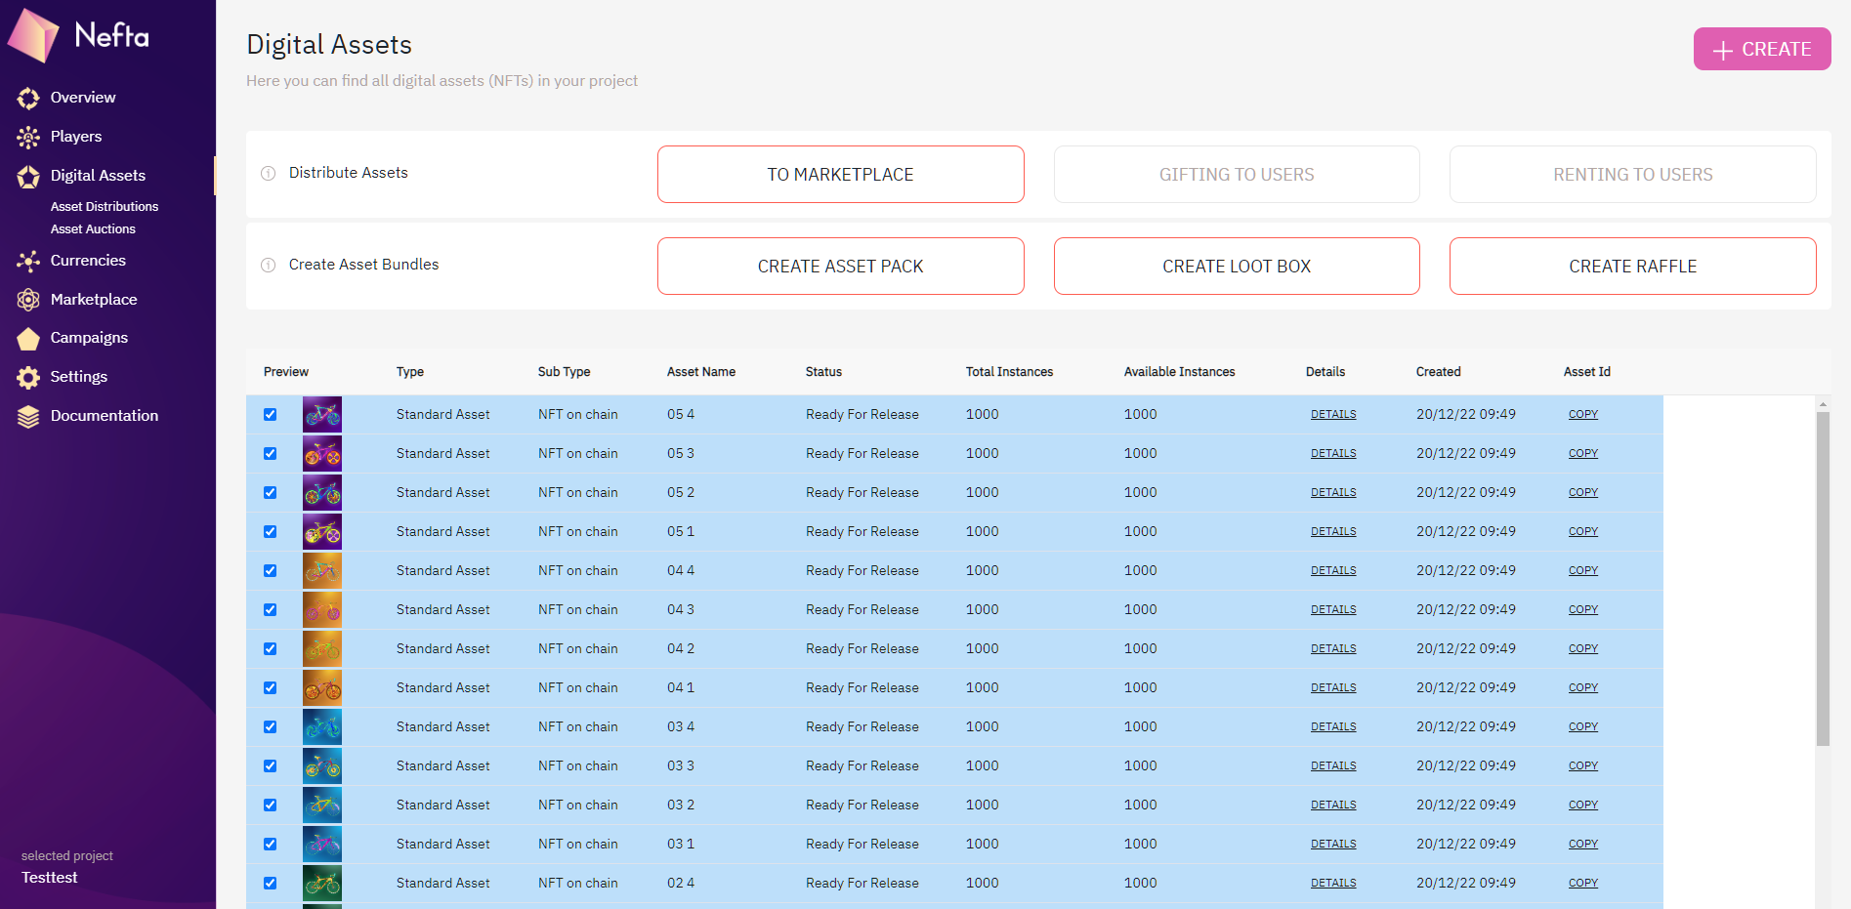Click the Currencies sidebar icon
This screenshot has height=909, width=1851.
28,261
